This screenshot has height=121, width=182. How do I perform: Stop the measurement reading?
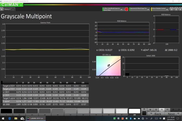[x=150, y=110]
